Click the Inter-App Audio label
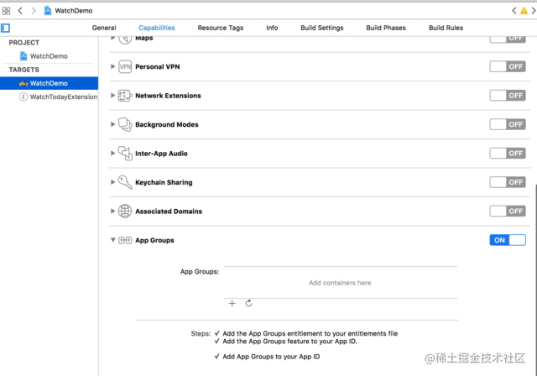This screenshot has width=537, height=376. pyautogui.click(x=161, y=154)
